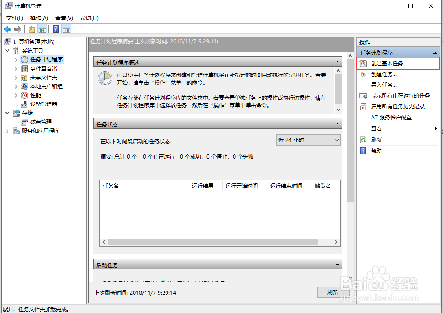
Task: Click 导入任务... action link
Action: [x=384, y=85]
